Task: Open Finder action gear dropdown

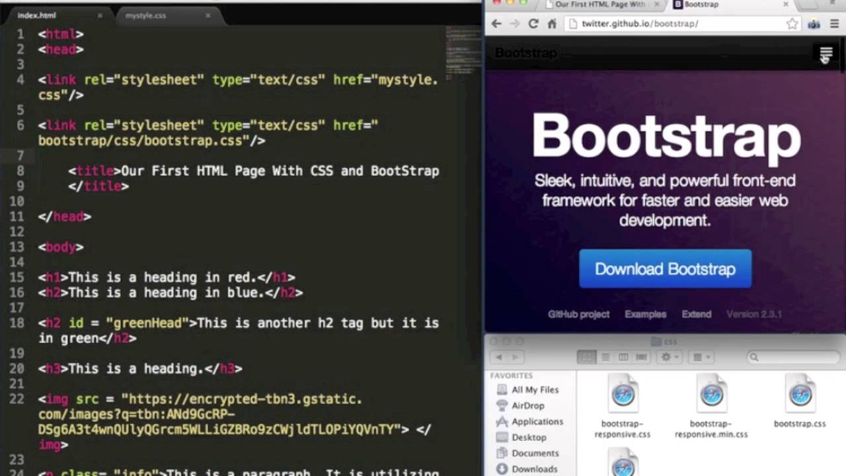Action: tap(670, 357)
